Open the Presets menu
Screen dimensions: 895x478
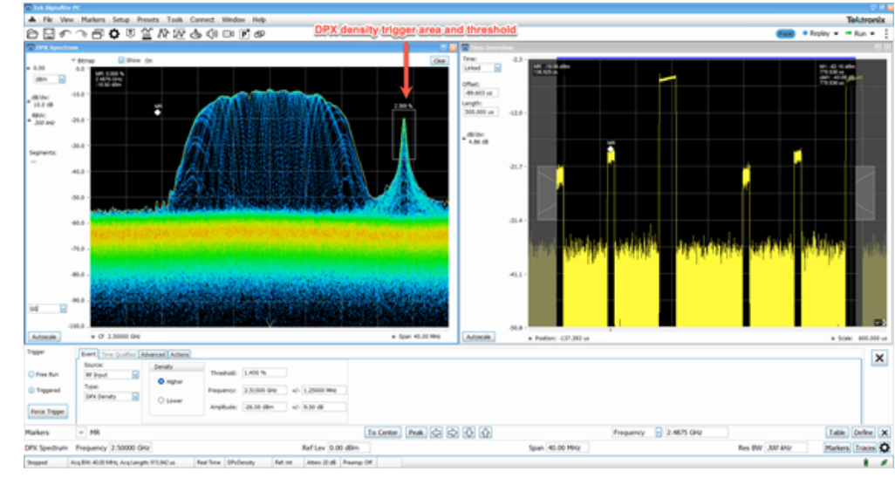(x=147, y=19)
